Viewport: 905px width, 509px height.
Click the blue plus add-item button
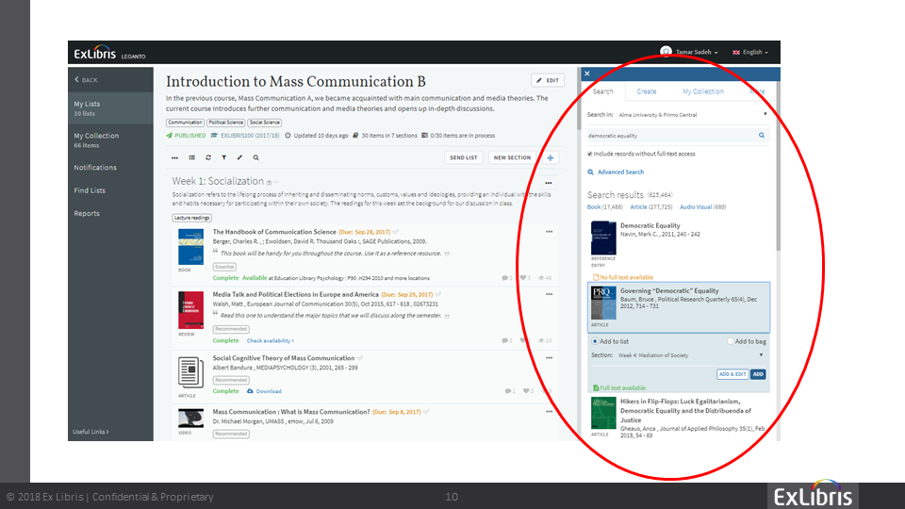click(551, 157)
